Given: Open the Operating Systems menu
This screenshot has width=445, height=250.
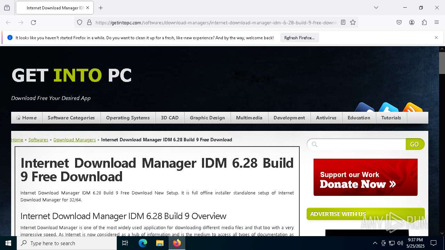Looking at the screenshot, I should point(128,118).
